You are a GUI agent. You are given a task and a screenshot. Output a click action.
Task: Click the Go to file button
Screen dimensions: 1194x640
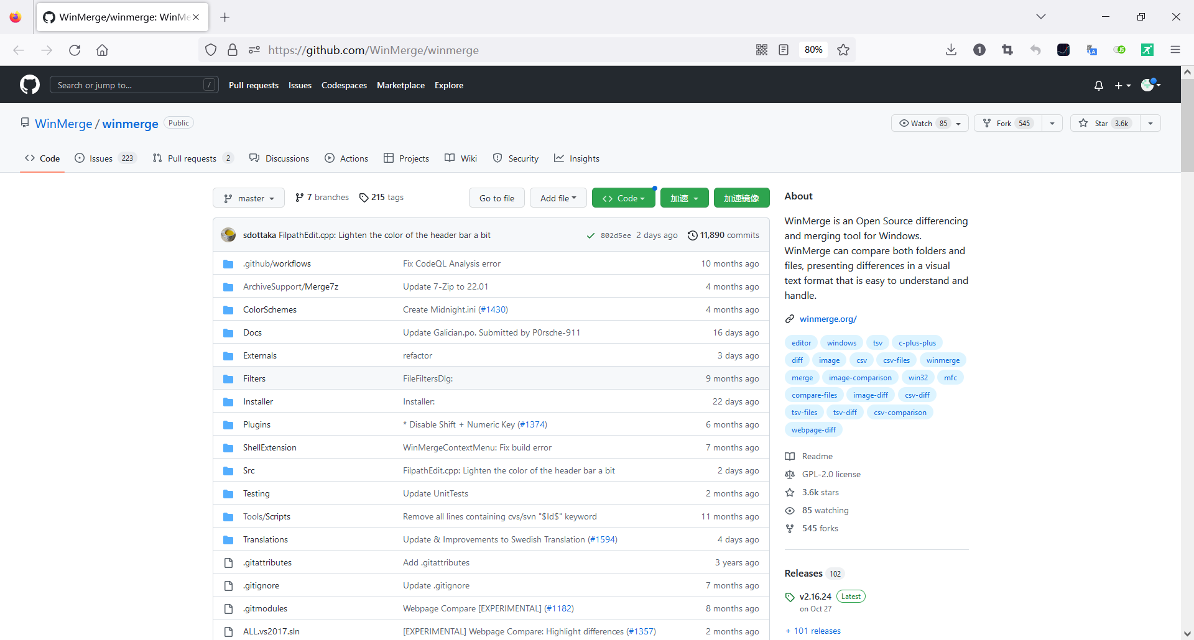point(497,198)
